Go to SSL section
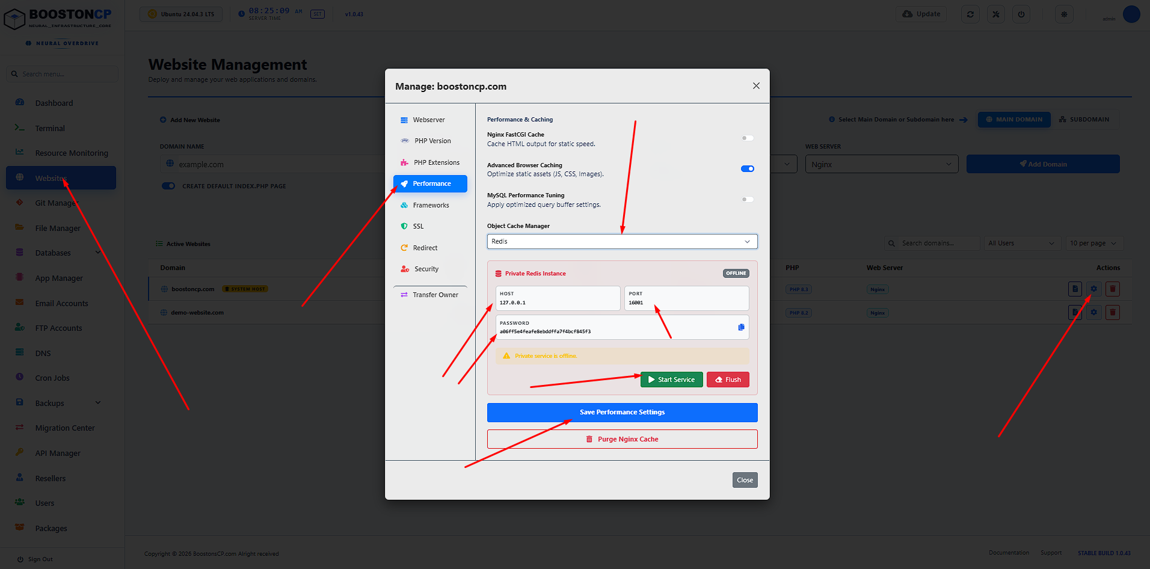This screenshot has width=1150, height=569. [430, 226]
